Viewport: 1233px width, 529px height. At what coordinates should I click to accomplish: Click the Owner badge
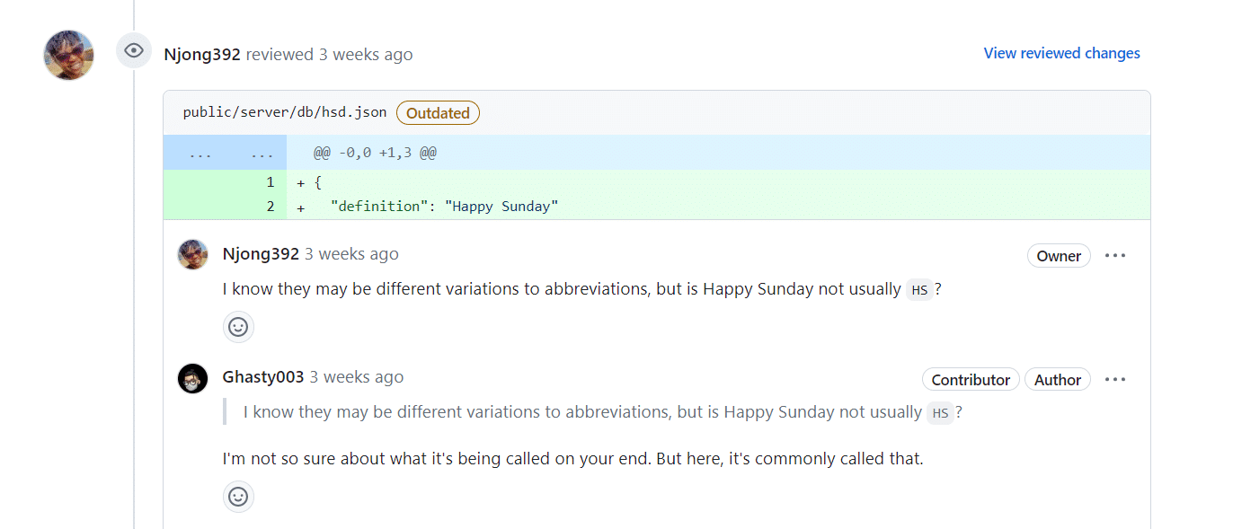1059,256
